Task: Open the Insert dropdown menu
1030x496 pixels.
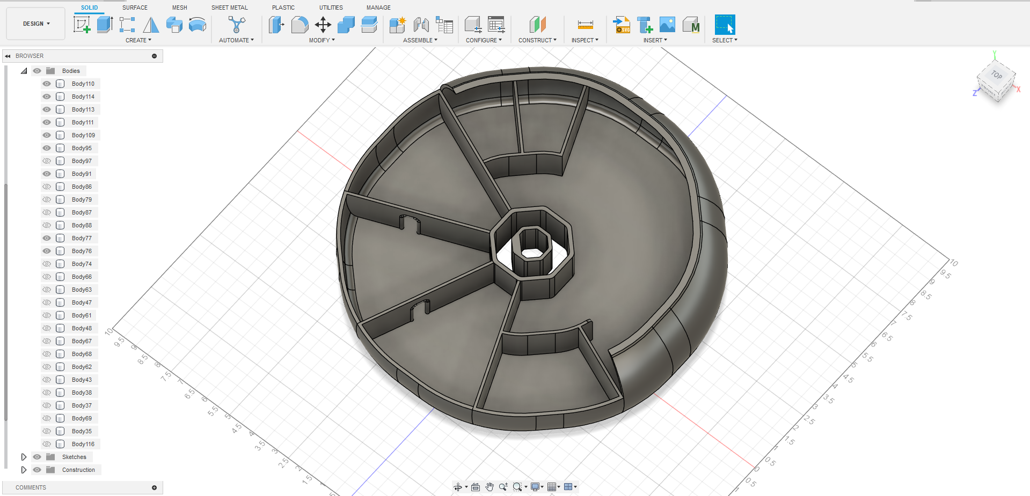Action: coord(655,40)
